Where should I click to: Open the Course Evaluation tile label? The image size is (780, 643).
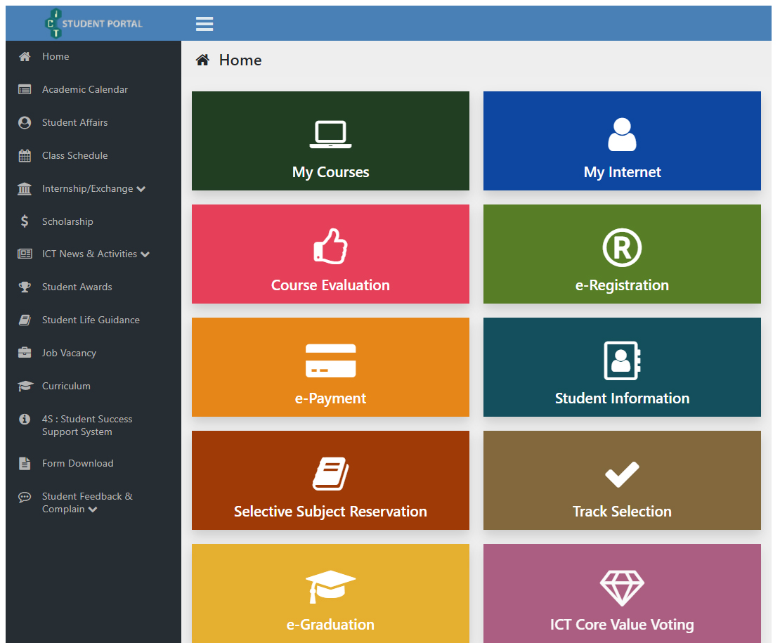[330, 285]
